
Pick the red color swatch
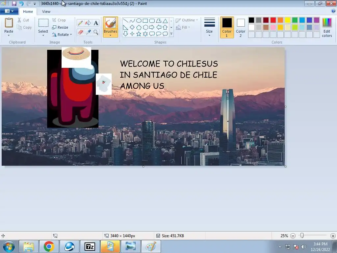(273, 20)
